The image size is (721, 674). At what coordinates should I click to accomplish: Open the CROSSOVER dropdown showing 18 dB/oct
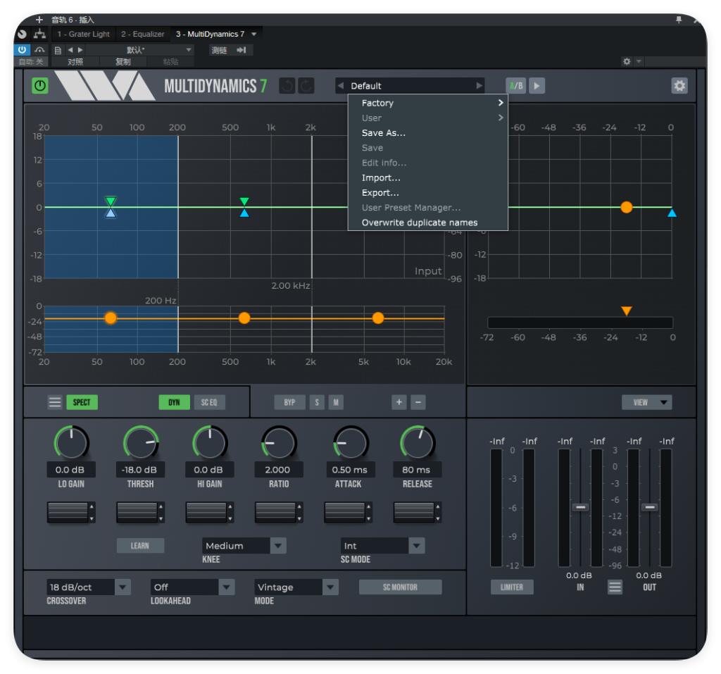89,587
